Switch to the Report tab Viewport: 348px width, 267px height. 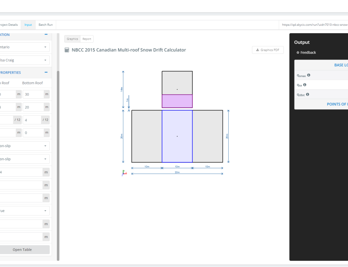tap(87, 39)
